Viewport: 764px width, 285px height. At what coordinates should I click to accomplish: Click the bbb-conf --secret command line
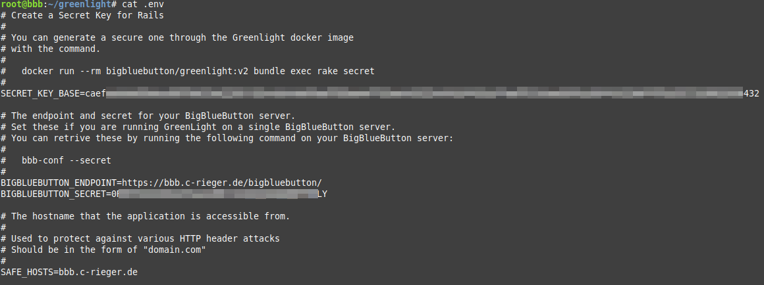click(67, 160)
